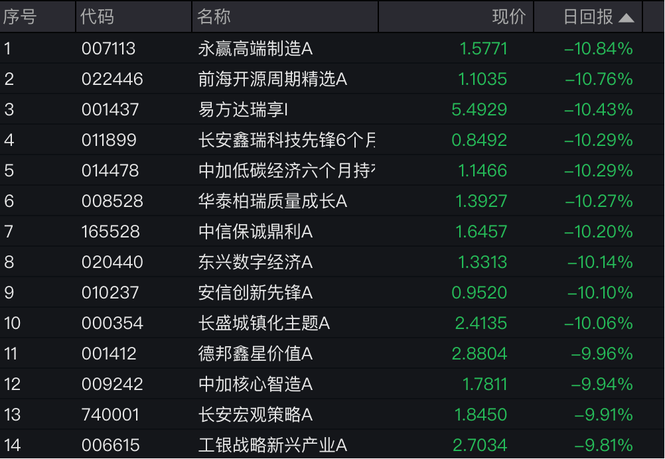Click price 1.3313

(482, 262)
